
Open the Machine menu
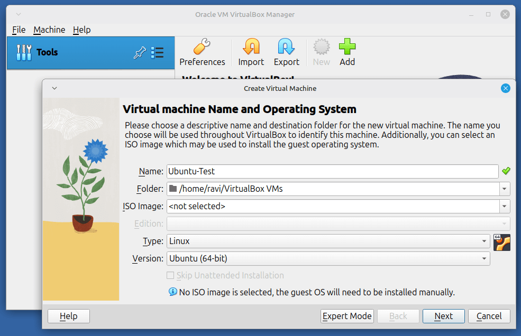tap(49, 30)
